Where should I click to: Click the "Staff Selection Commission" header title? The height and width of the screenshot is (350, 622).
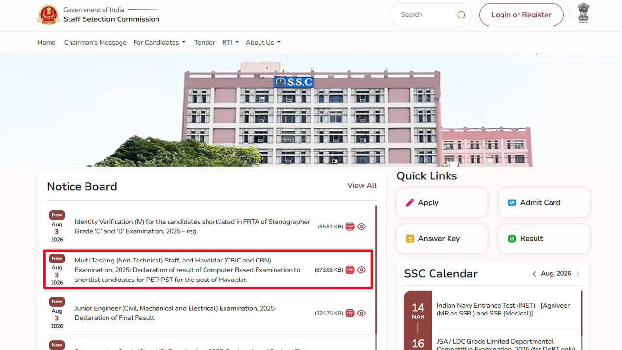111,19
